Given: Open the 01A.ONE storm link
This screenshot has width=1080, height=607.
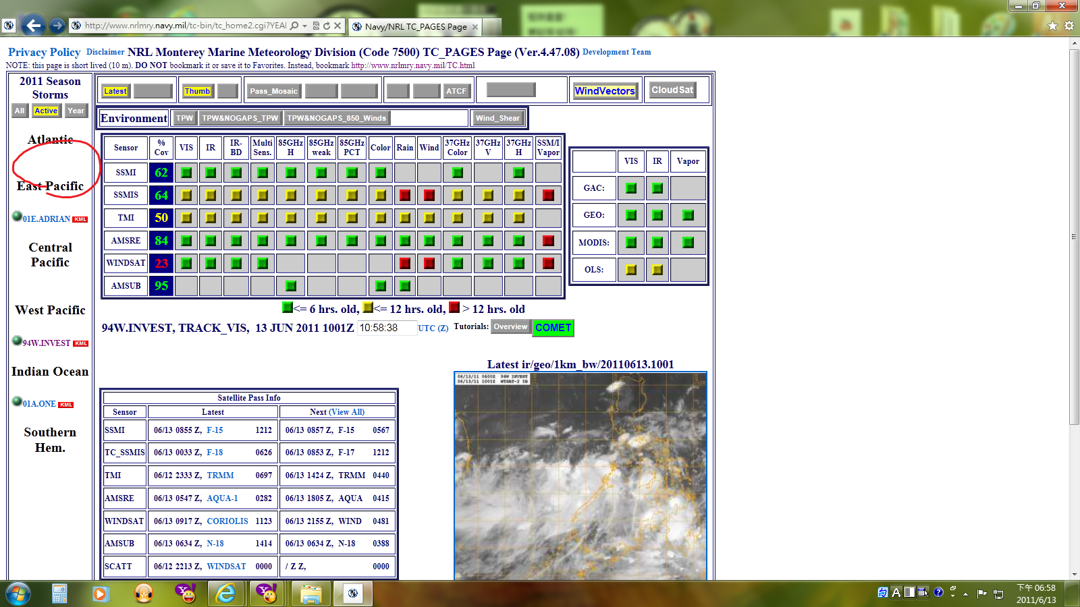Looking at the screenshot, I should (39, 404).
